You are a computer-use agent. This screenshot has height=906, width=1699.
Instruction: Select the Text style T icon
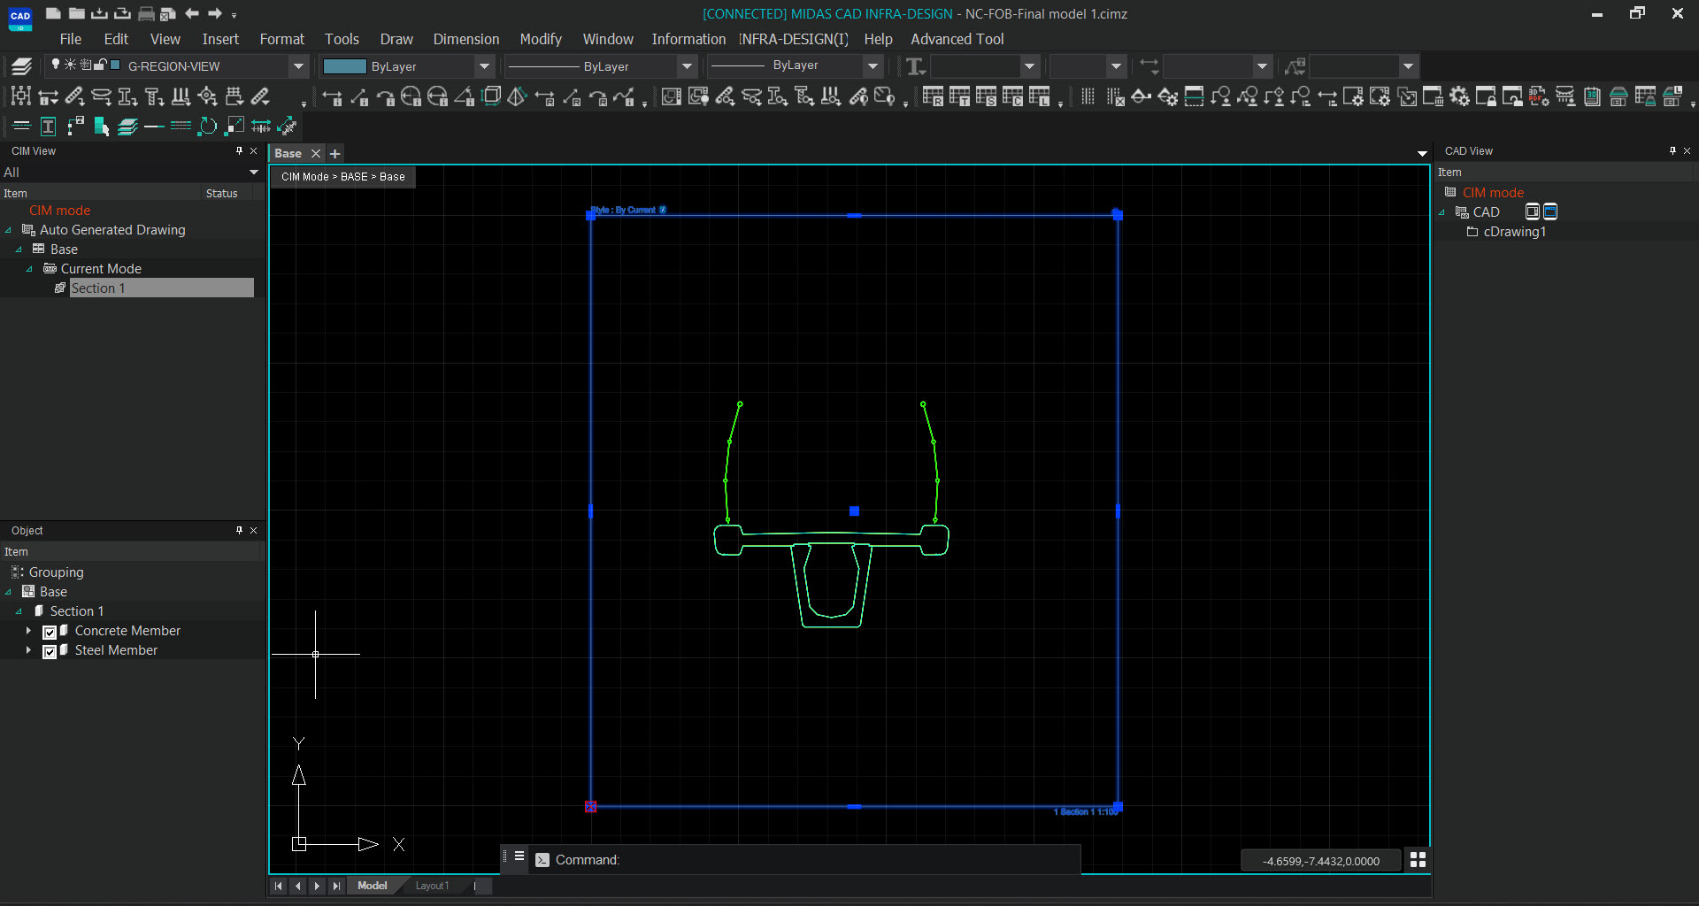pos(916,66)
